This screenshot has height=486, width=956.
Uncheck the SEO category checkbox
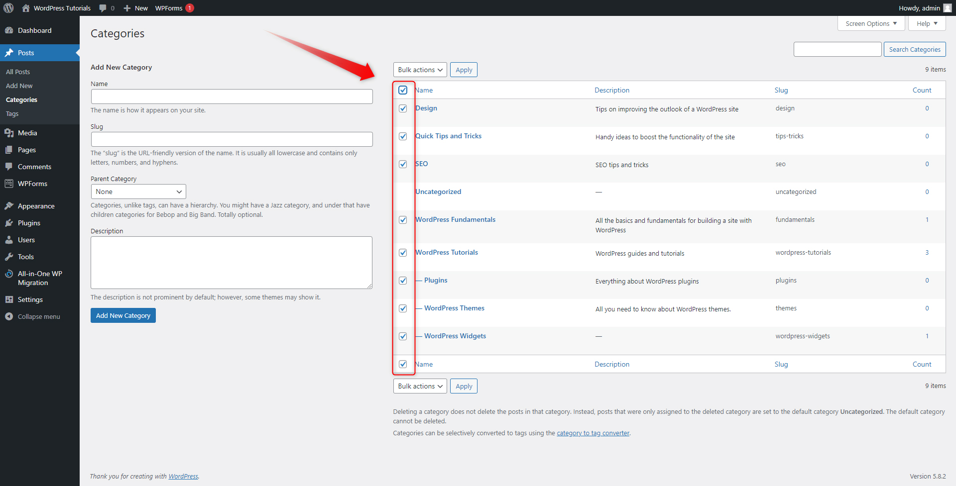pos(403,164)
